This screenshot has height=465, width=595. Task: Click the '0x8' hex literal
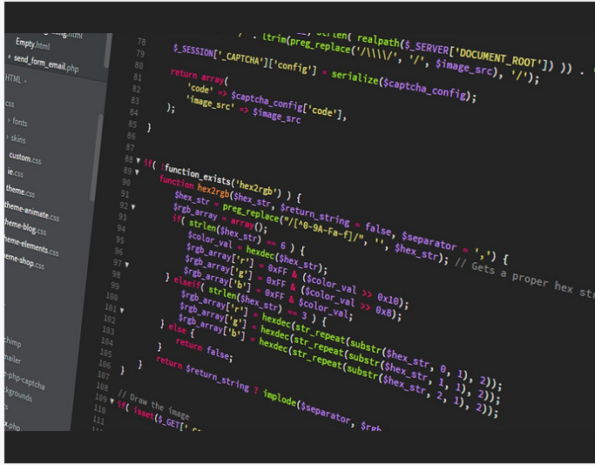tap(384, 311)
